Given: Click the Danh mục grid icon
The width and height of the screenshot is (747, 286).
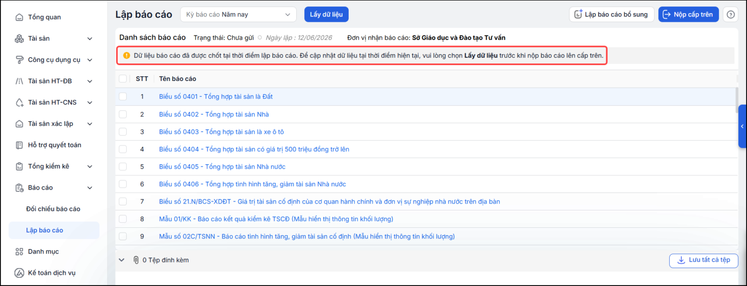Looking at the screenshot, I should (x=19, y=252).
